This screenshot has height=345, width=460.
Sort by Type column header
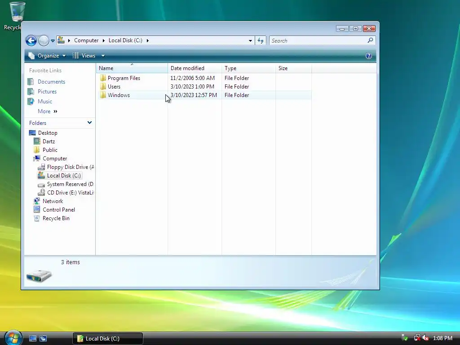(x=248, y=68)
